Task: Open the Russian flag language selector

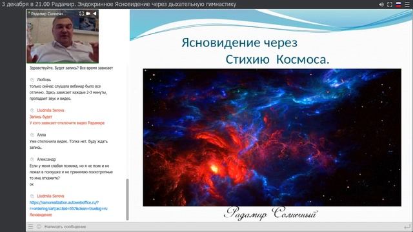Action: coord(399,5)
